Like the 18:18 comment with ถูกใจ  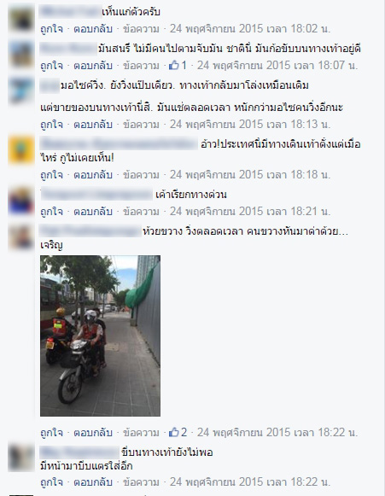click(51, 175)
